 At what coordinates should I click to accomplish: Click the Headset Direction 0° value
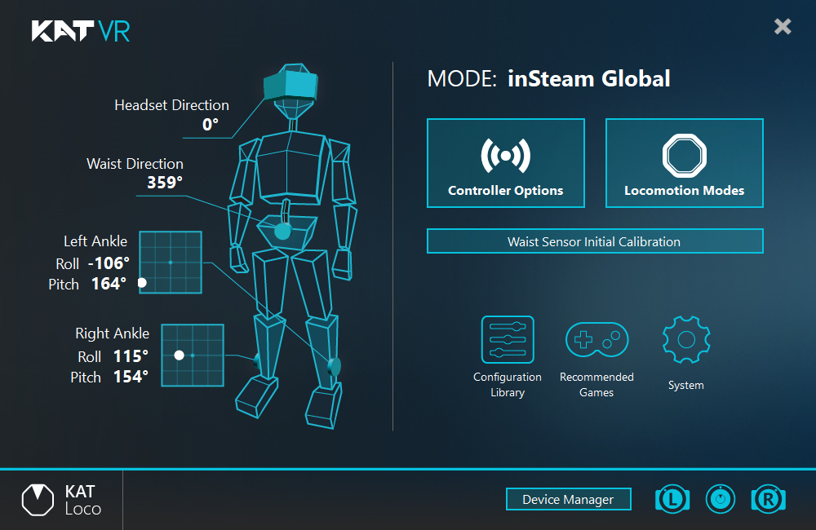(x=211, y=125)
